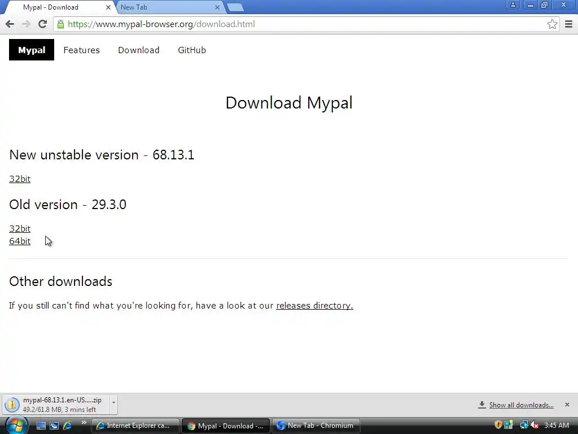The height and width of the screenshot is (434, 578).
Task: Open the GitHub nav link
Action: click(192, 50)
